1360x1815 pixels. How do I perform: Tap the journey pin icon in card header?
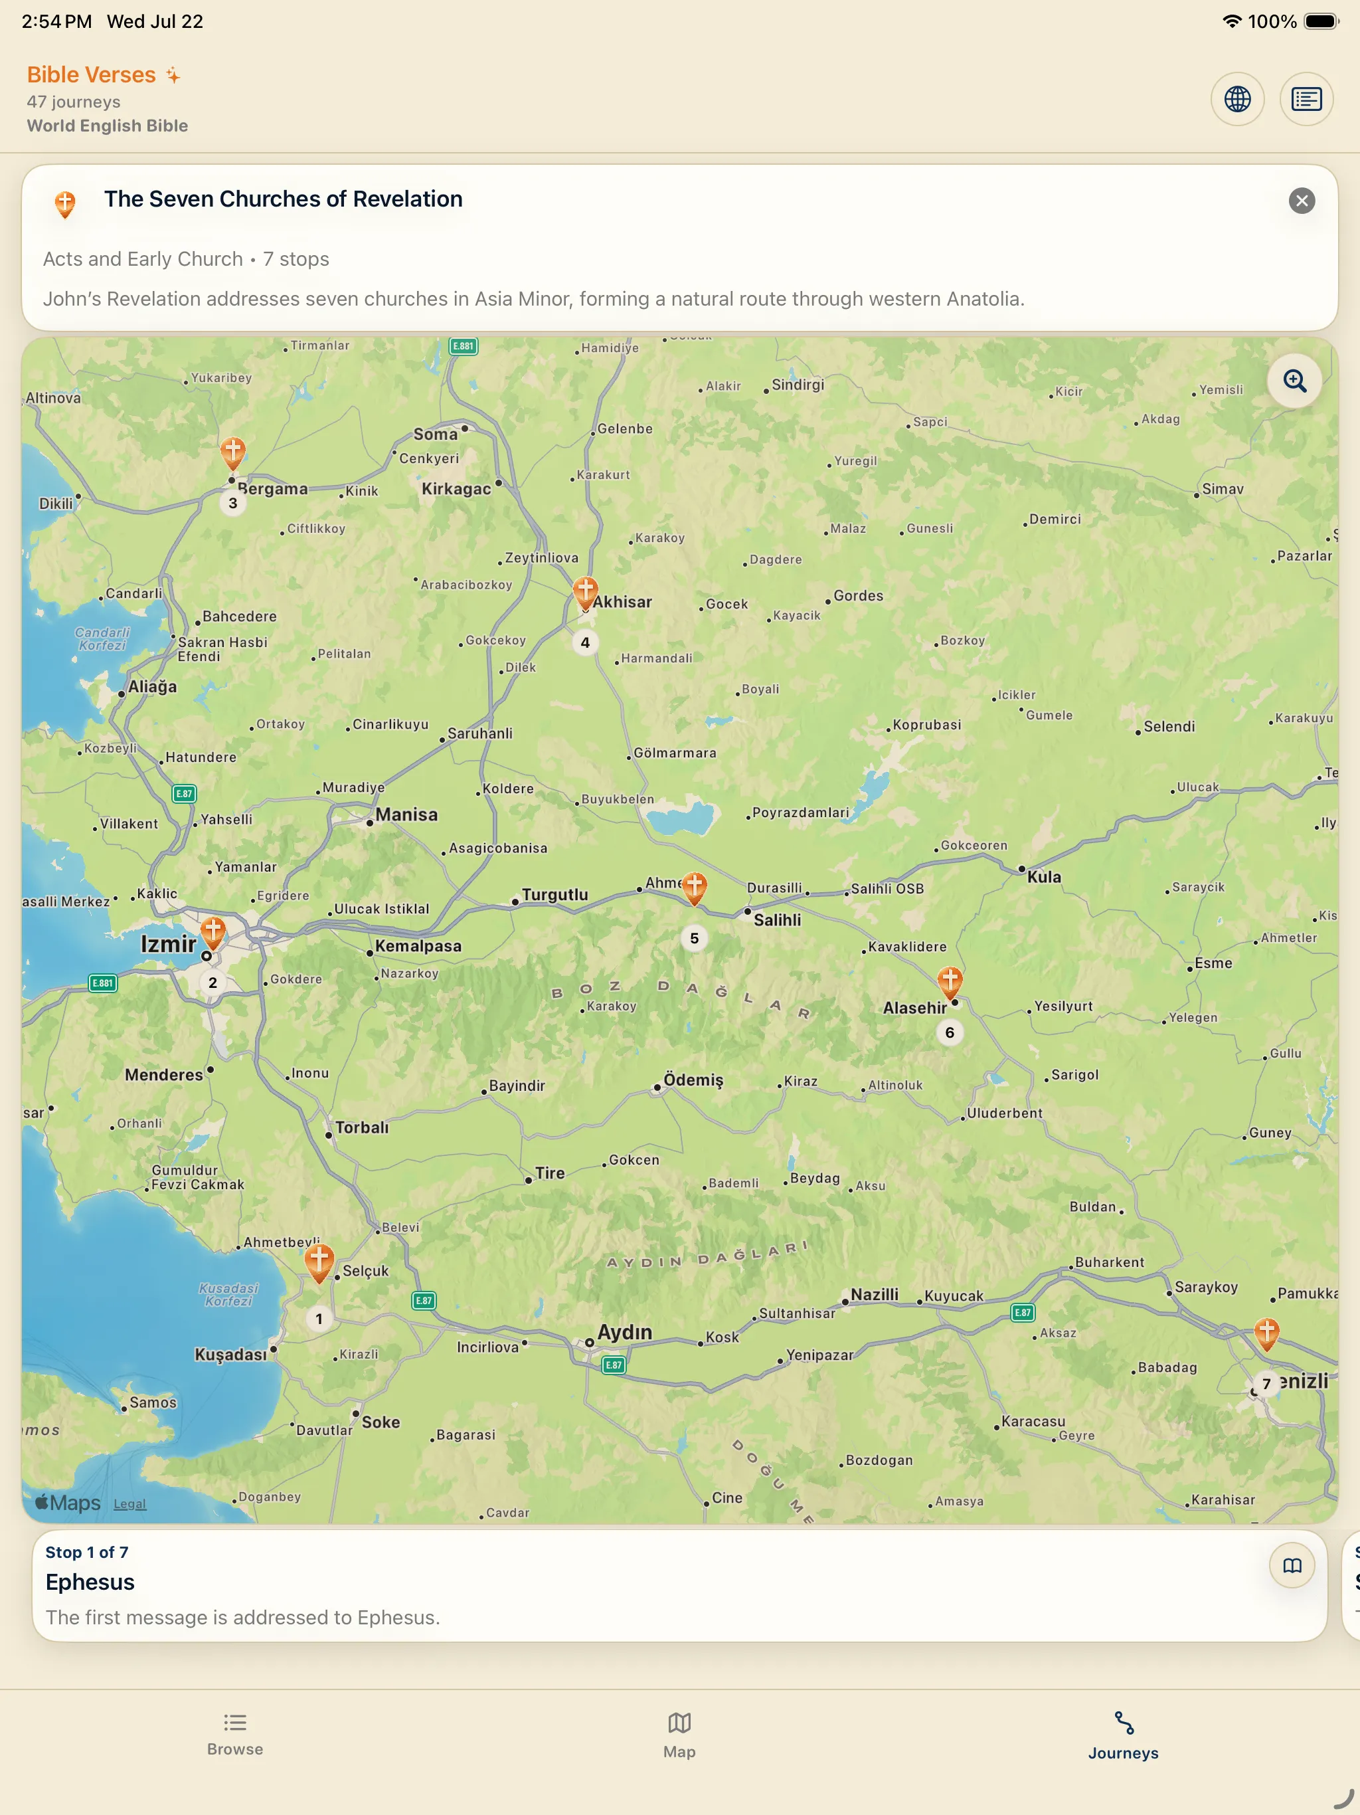pyautogui.click(x=65, y=203)
